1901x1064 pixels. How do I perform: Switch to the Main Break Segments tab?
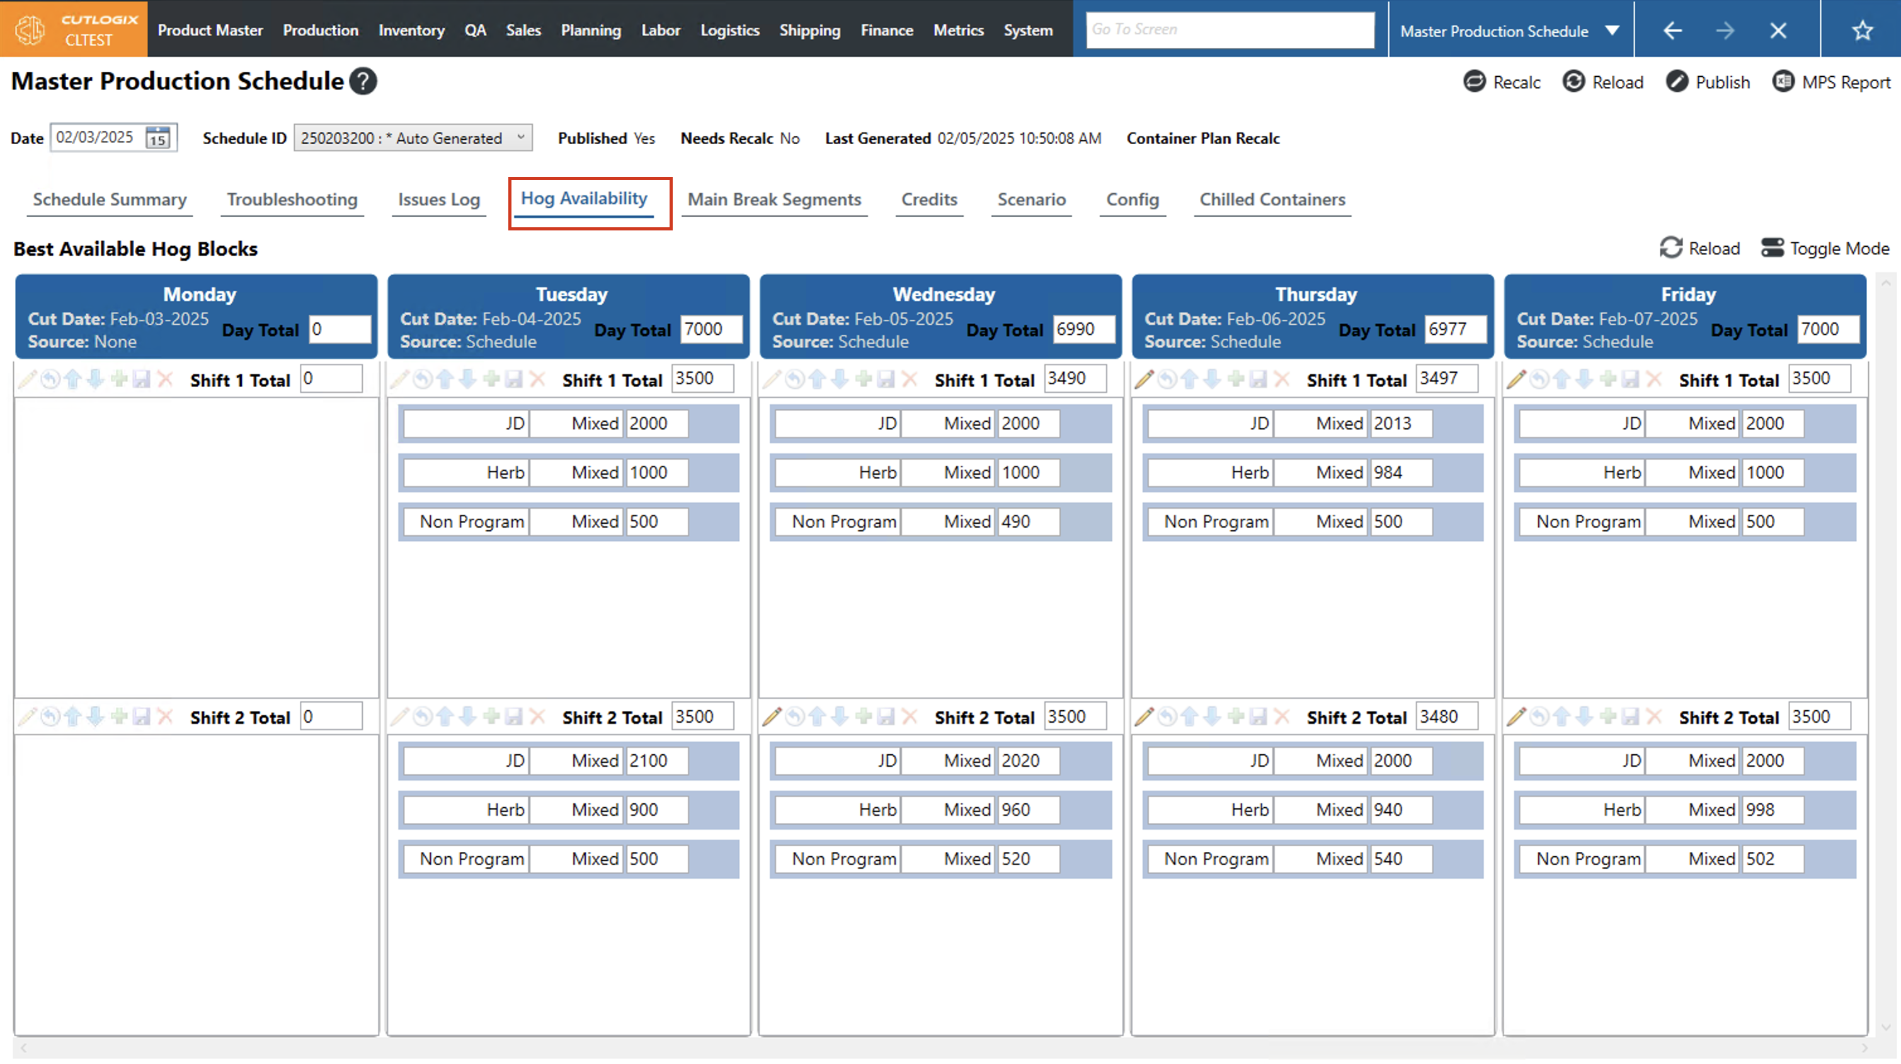pyautogui.click(x=774, y=199)
